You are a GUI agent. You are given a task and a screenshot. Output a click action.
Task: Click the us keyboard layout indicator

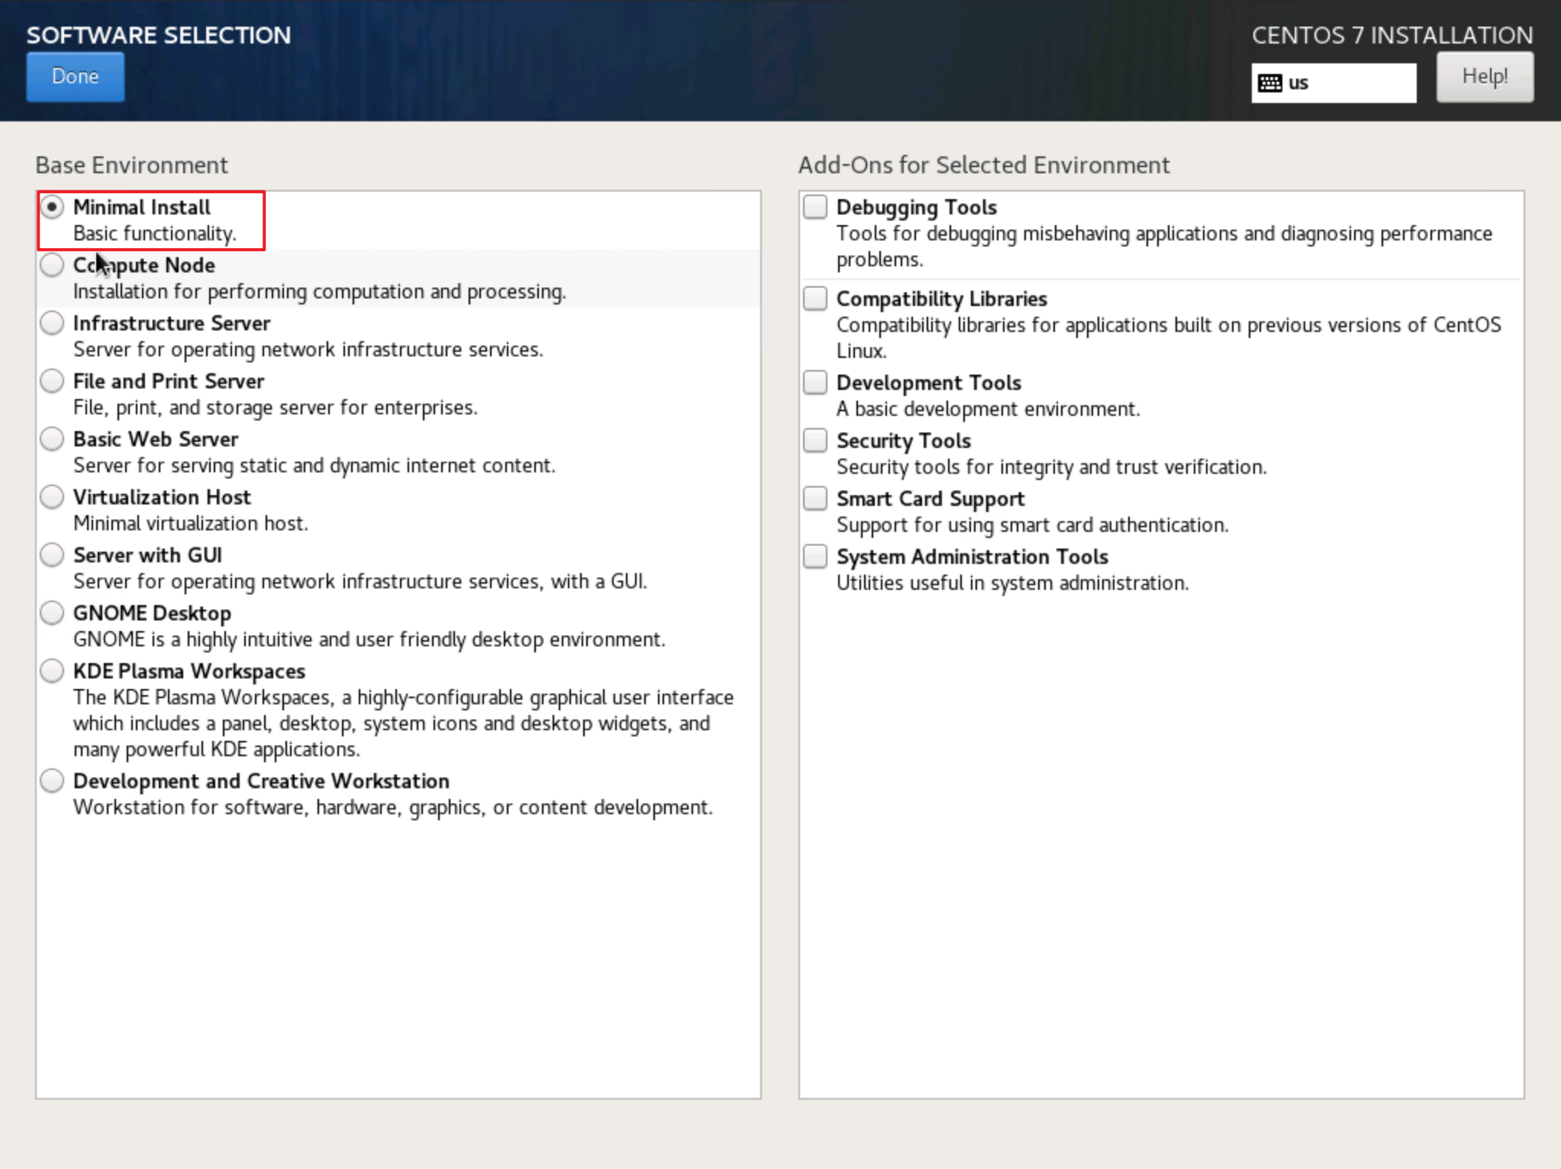point(1333,83)
